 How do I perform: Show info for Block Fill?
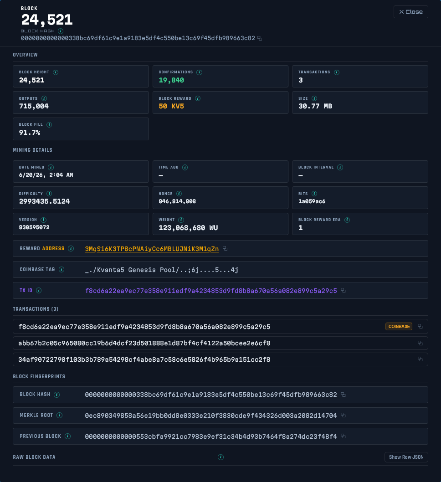point(49,124)
